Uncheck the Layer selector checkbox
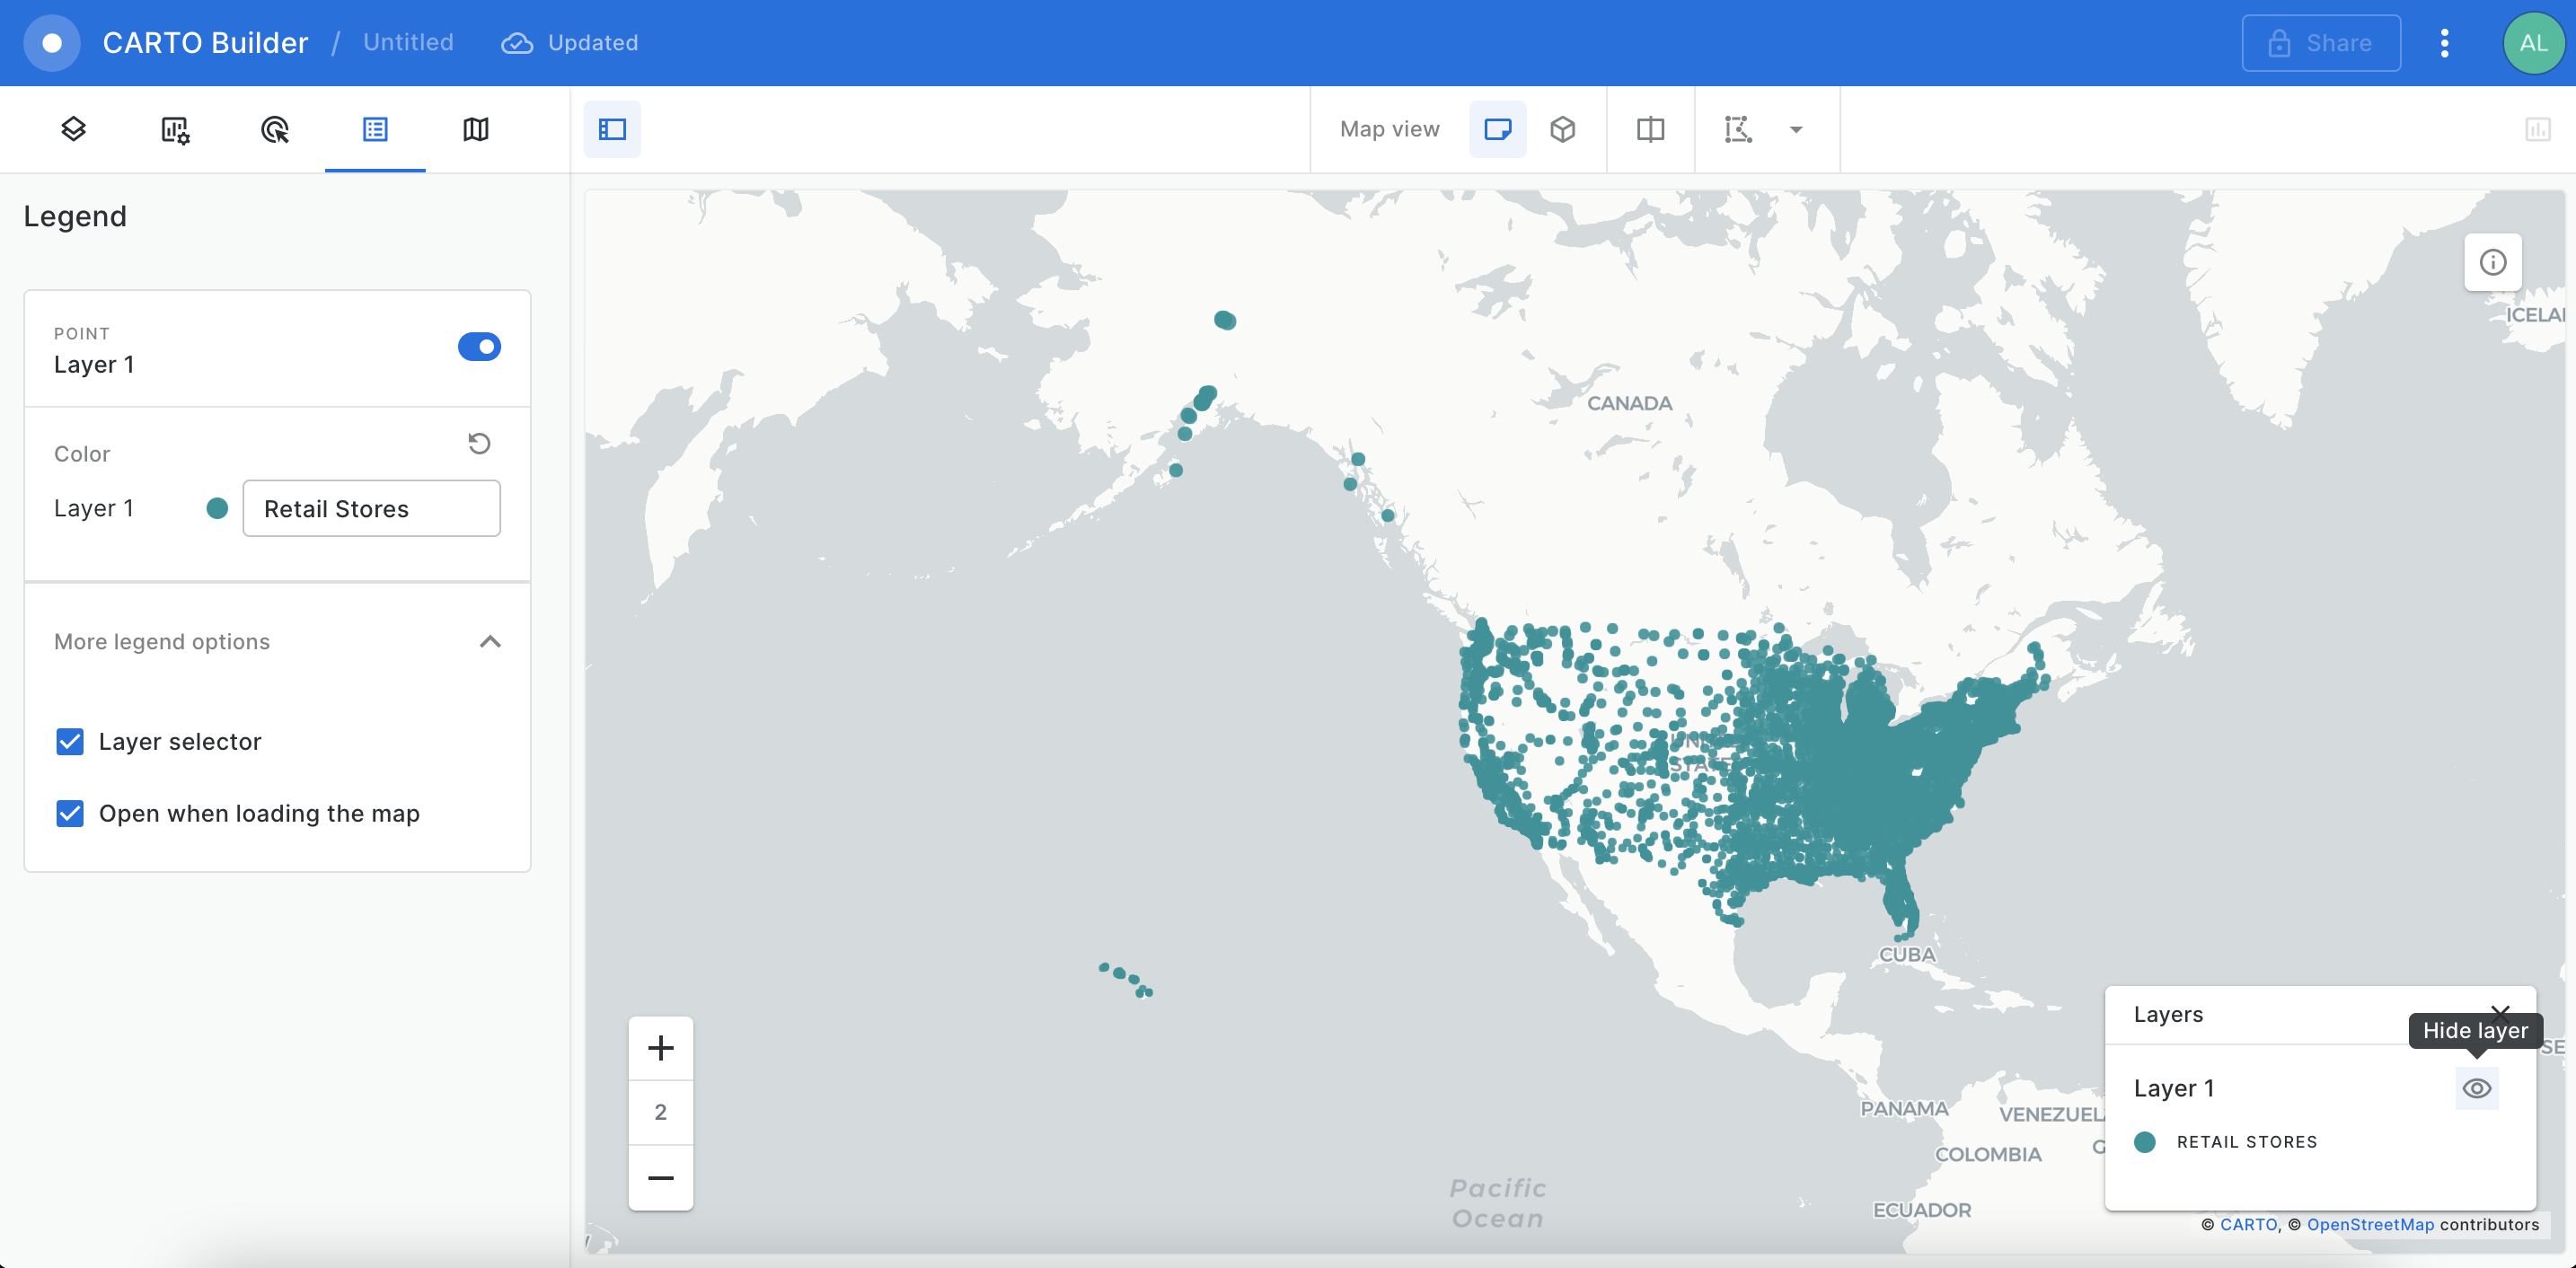The width and height of the screenshot is (2576, 1268). [x=70, y=741]
